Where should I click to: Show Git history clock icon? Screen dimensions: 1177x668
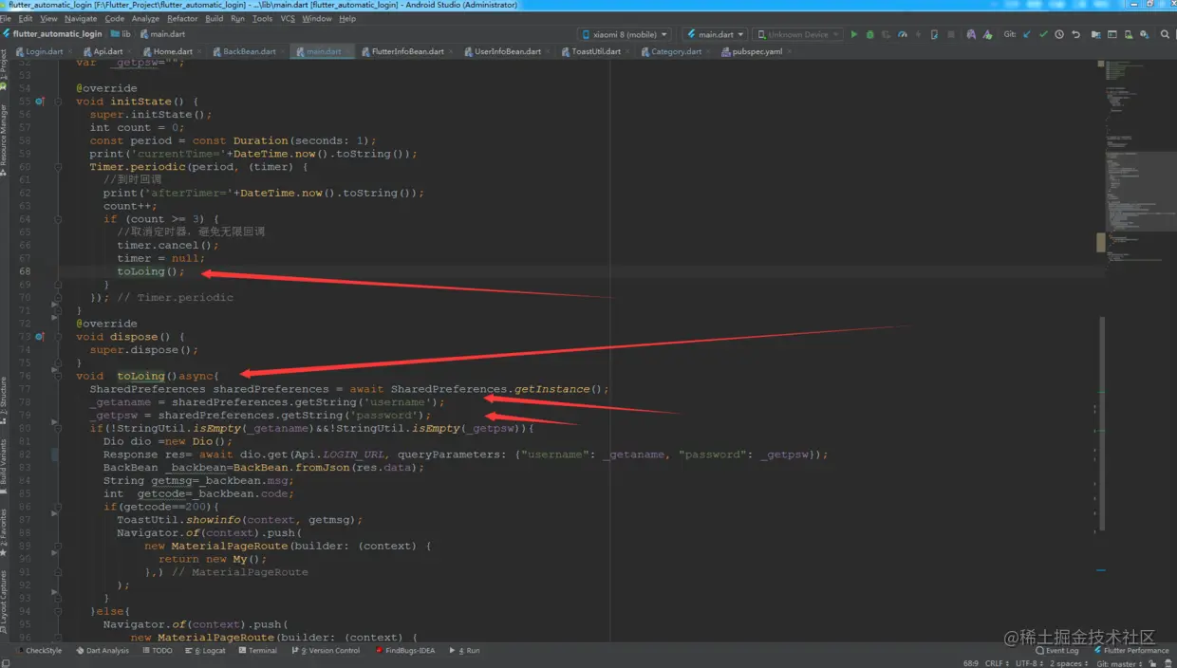(x=1059, y=34)
